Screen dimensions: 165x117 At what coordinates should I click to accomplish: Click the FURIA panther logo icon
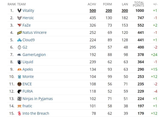pos(19,91)
